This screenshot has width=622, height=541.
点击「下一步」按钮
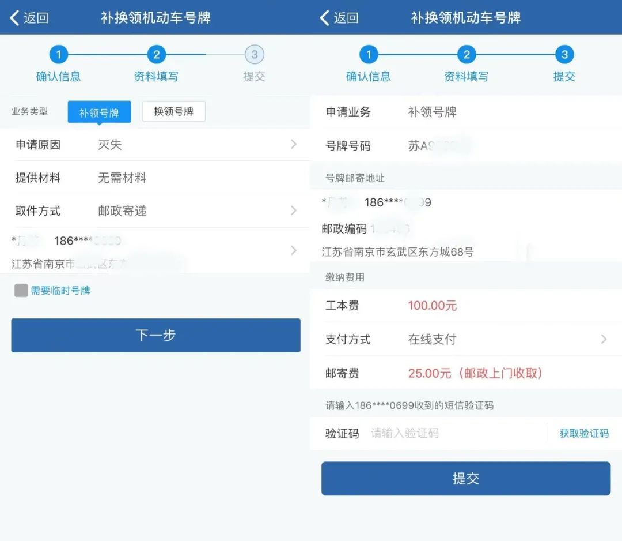click(x=155, y=335)
